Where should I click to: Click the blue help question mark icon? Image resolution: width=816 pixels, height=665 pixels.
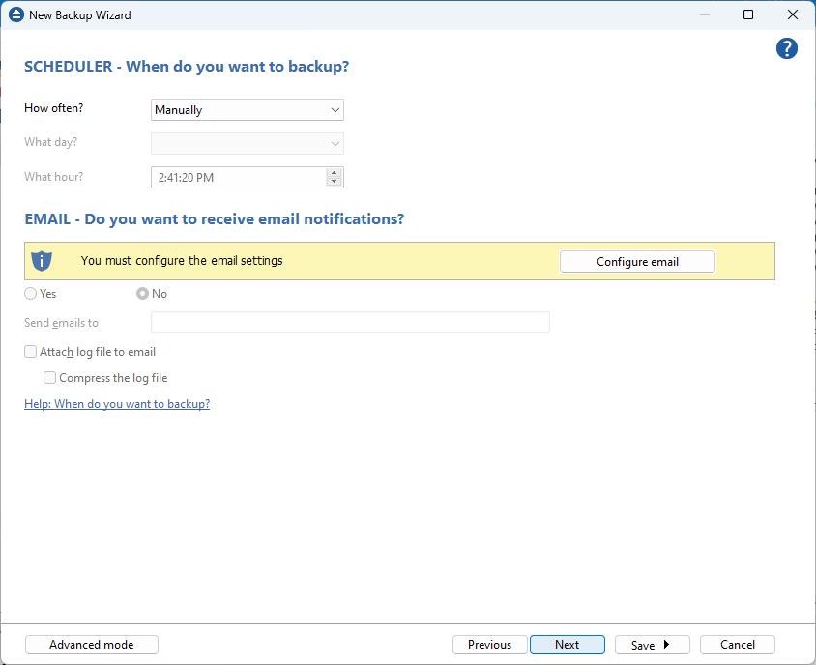(x=787, y=49)
